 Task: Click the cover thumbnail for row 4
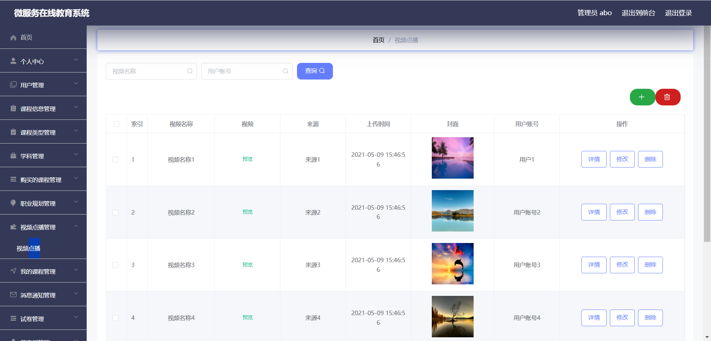tap(452, 317)
